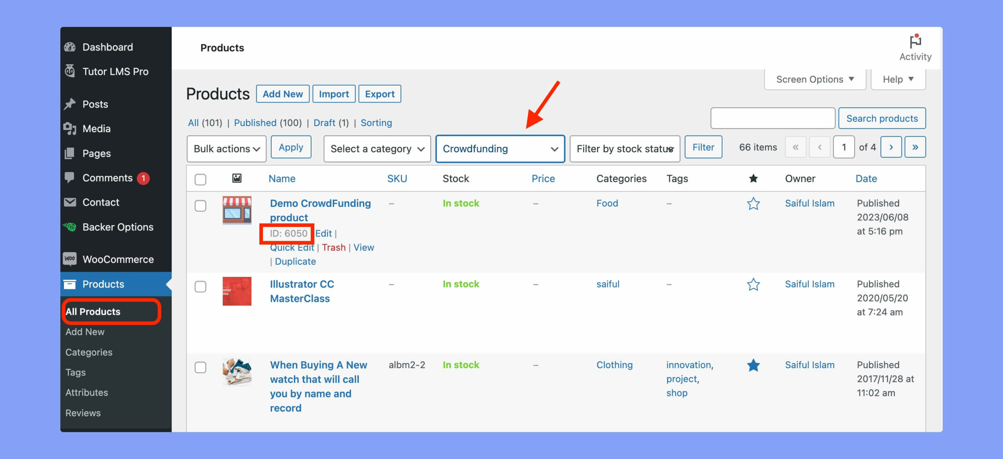Click the image column header icon
This screenshot has height=459, width=1003.
coord(237,179)
